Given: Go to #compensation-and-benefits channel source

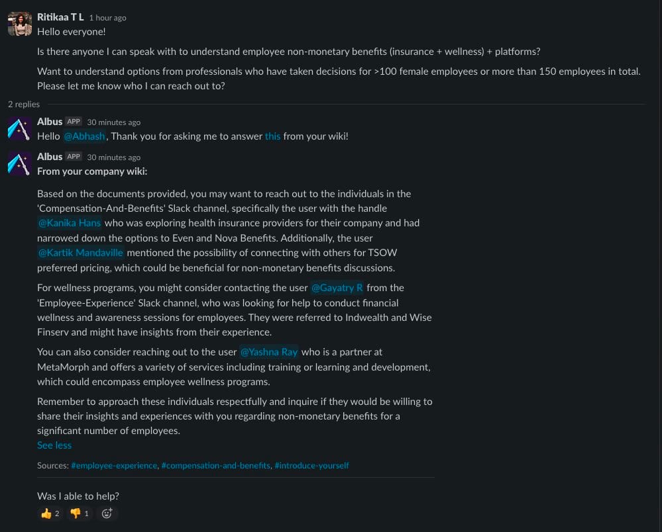Looking at the screenshot, I should click(216, 466).
